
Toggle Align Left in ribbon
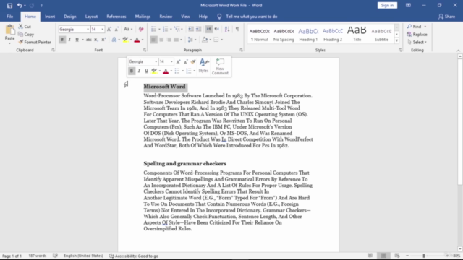153,40
